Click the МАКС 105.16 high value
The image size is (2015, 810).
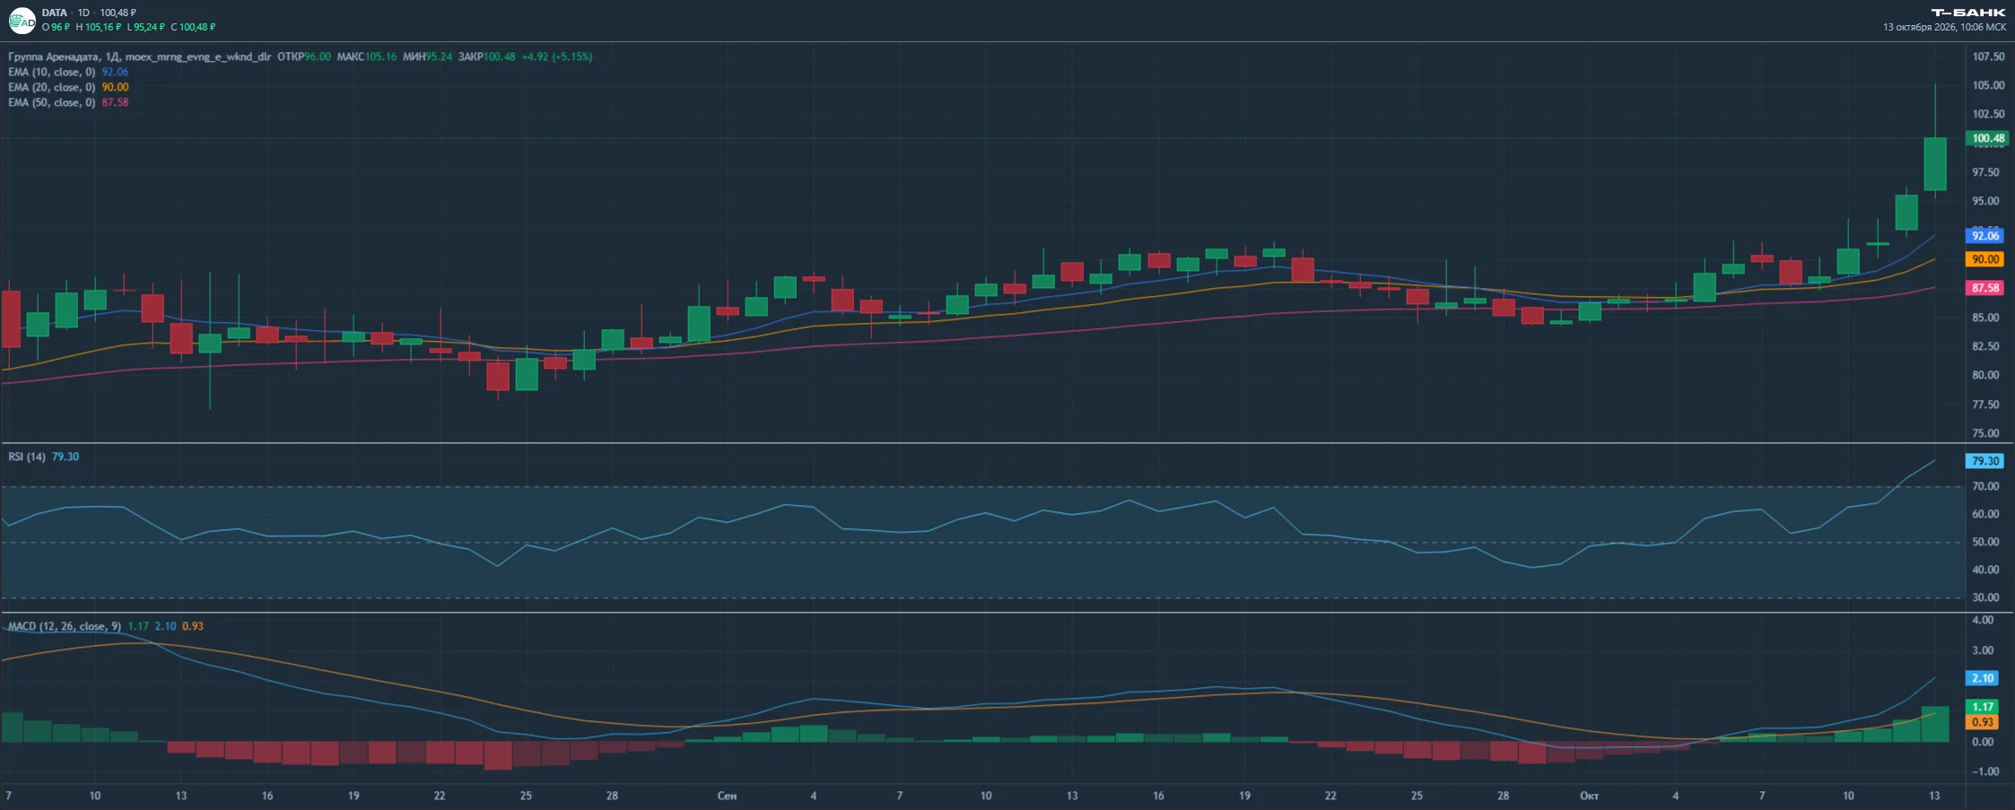tap(366, 57)
